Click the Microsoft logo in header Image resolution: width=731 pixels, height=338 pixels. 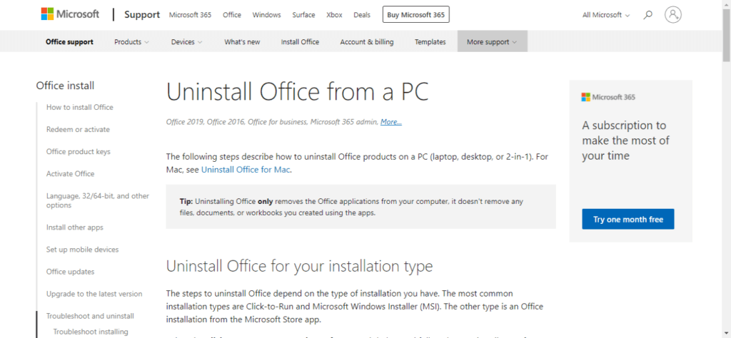70,14
